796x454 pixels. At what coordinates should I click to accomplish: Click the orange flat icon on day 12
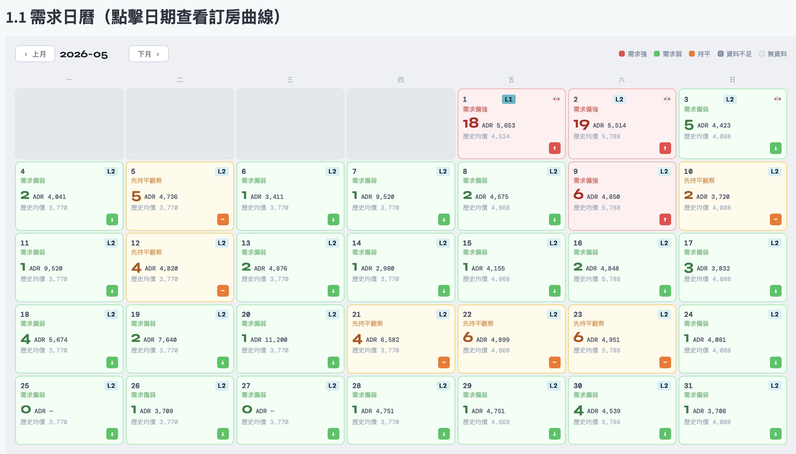click(223, 291)
